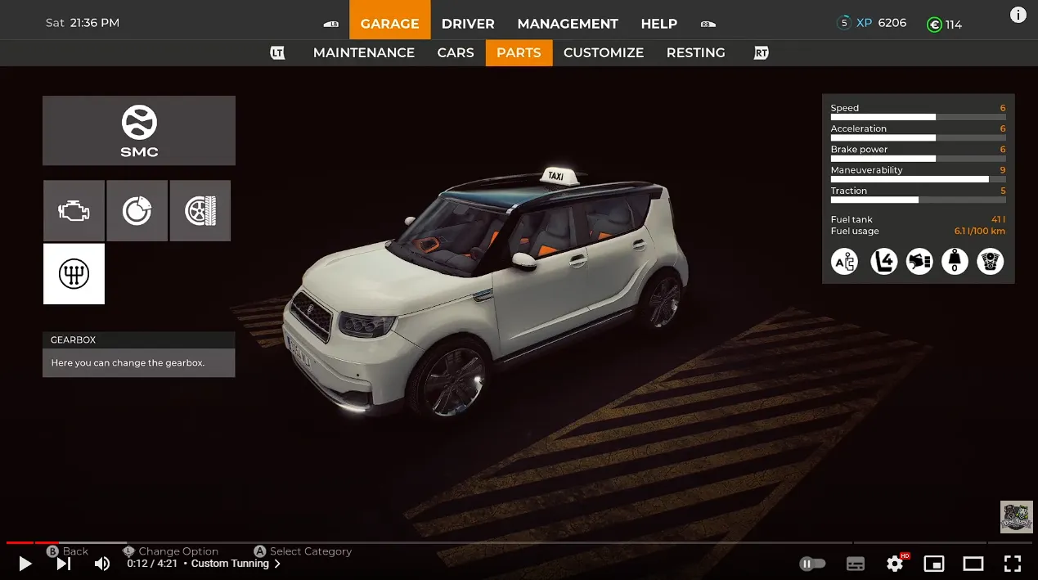Click the automatic transmission stat icon
Screen dimensions: 1038x580
[x=845, y=262]
